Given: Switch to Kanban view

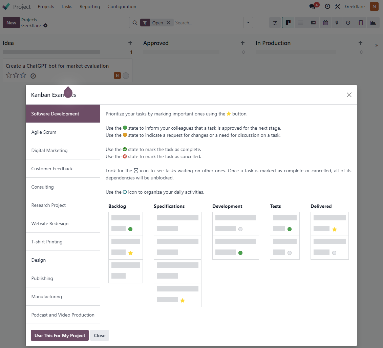Looking at the screenshot, I should click(x=288, y=23).
